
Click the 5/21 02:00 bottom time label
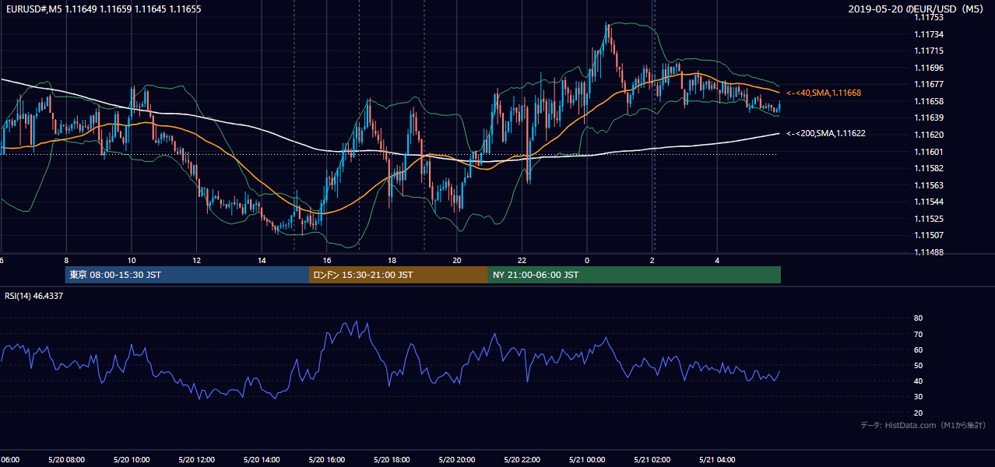tap(652, 459)
